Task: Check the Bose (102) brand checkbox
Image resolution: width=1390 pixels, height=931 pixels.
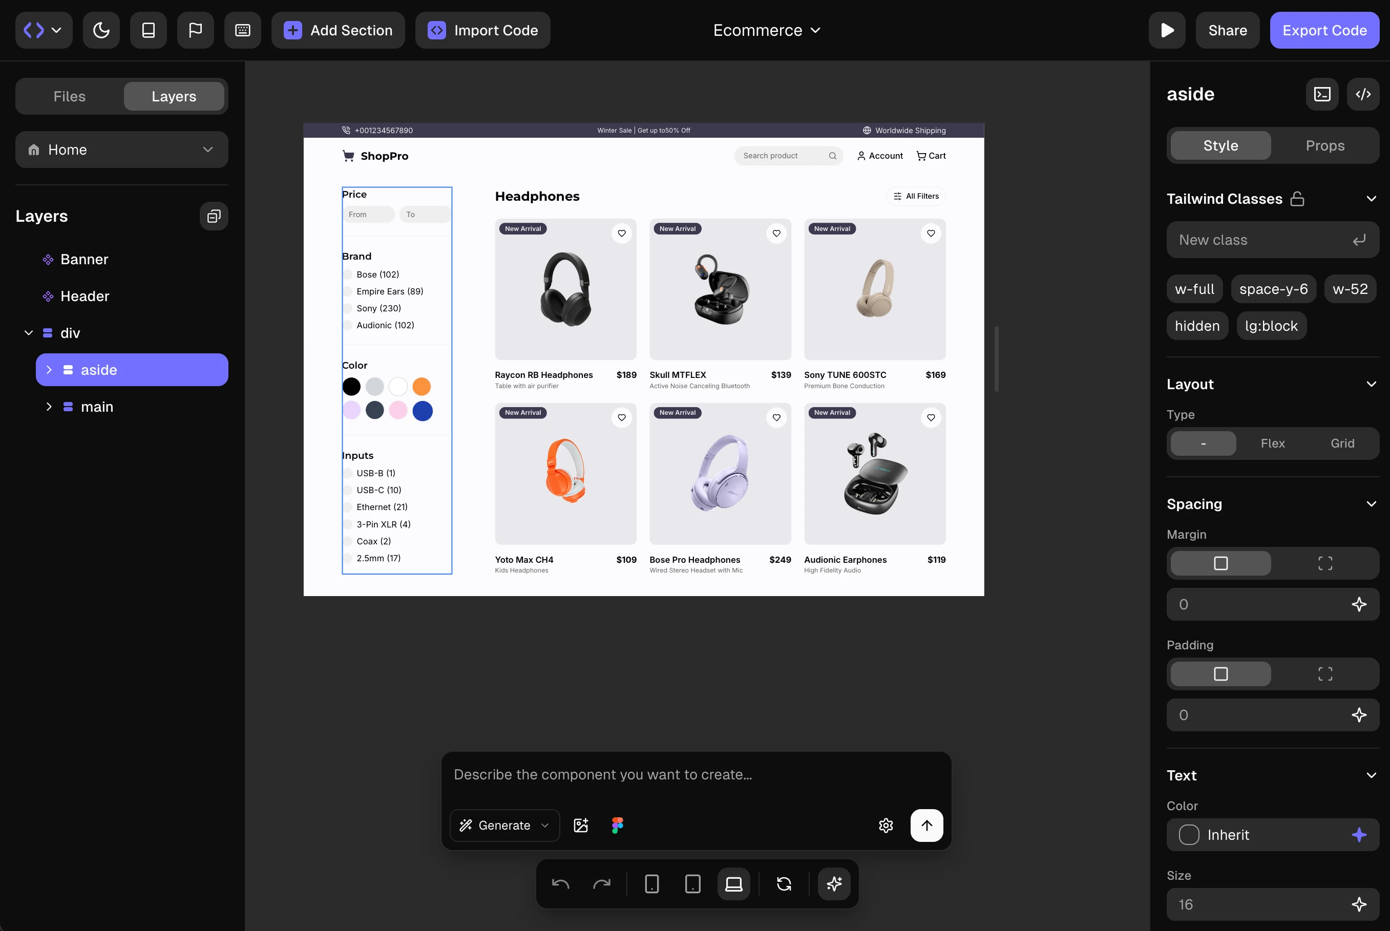Action: (347, 274)
